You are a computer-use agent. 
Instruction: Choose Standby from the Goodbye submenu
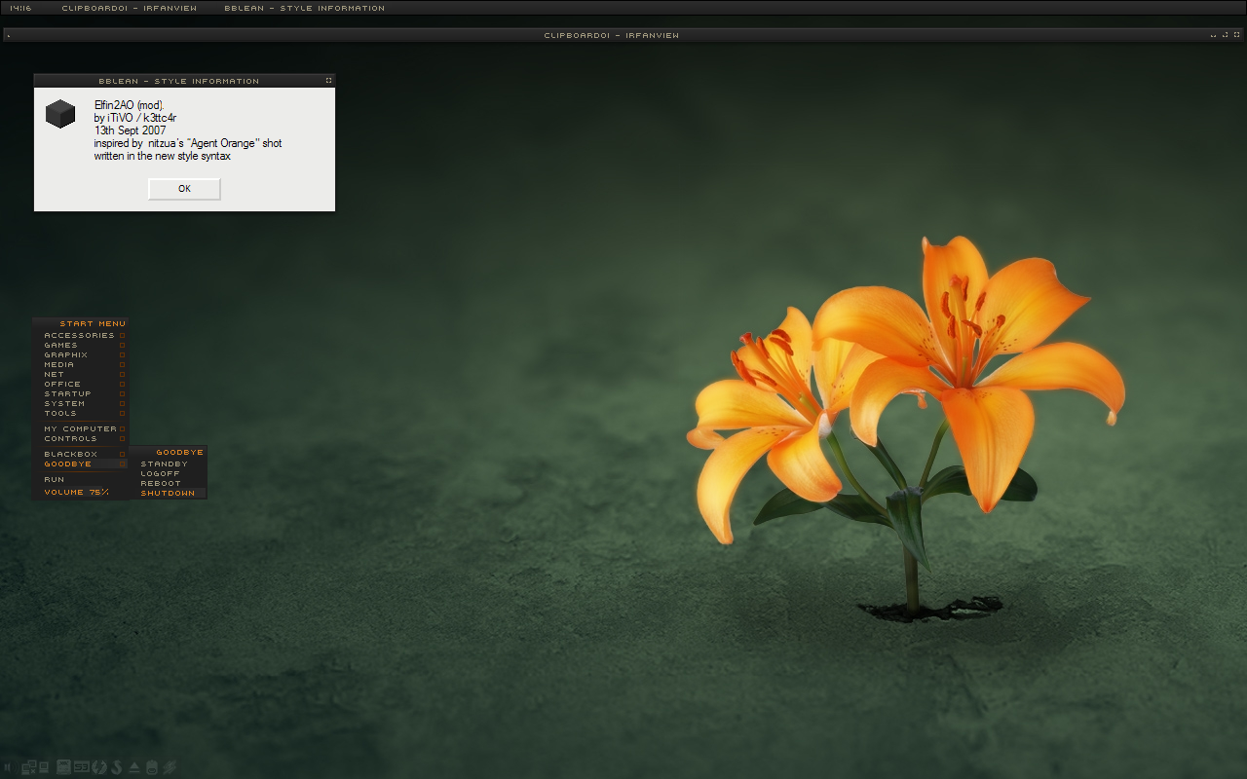[164, 464]
